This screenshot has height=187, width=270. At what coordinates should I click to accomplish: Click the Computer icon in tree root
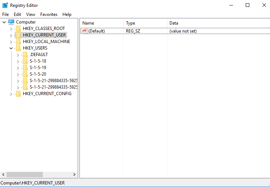pyautogui.click(x=11, y=22)
